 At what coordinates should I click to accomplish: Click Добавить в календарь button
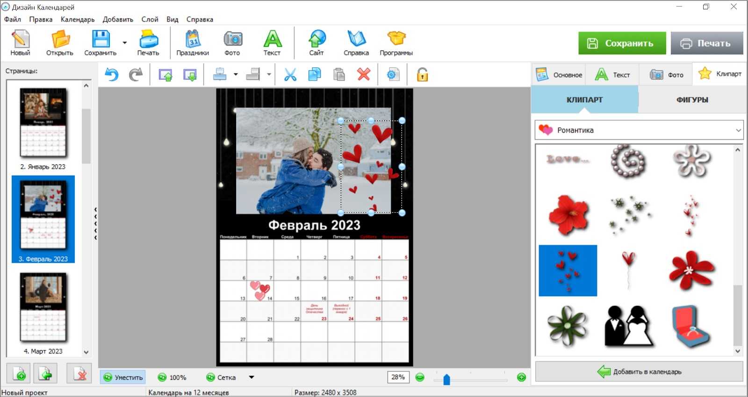tap(639, 372)
